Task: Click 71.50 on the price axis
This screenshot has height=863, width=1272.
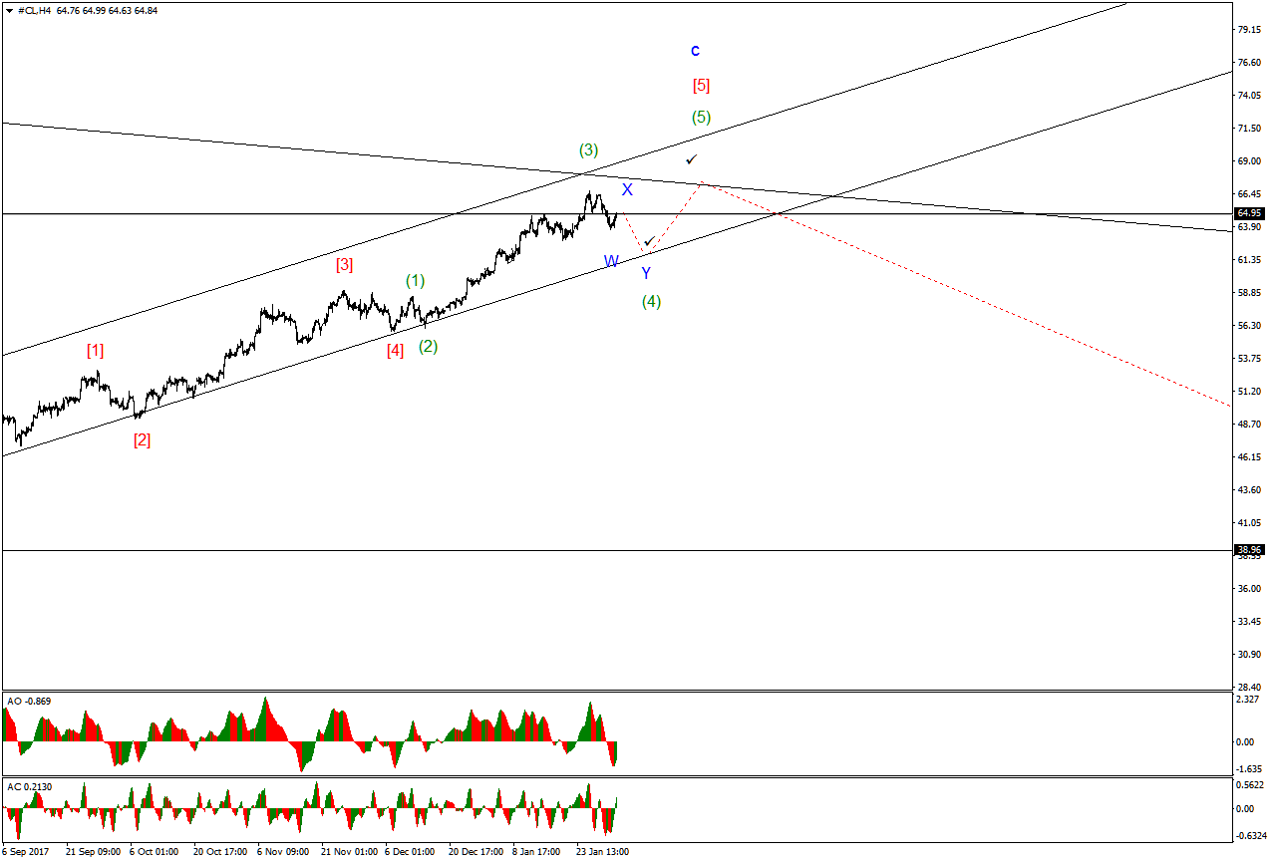Action: pos(1250,129)
